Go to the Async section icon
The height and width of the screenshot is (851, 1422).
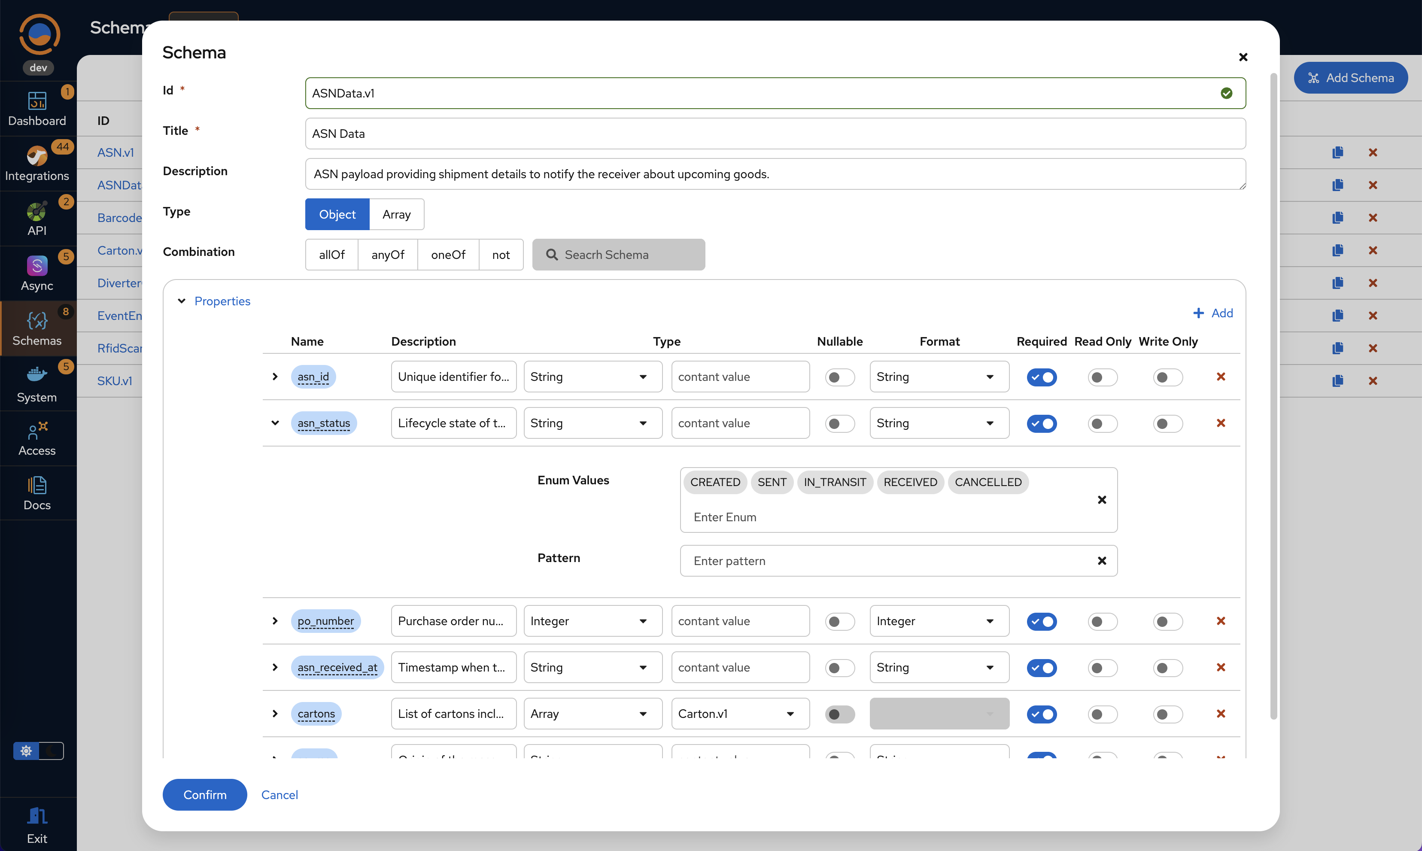(36, 266)
